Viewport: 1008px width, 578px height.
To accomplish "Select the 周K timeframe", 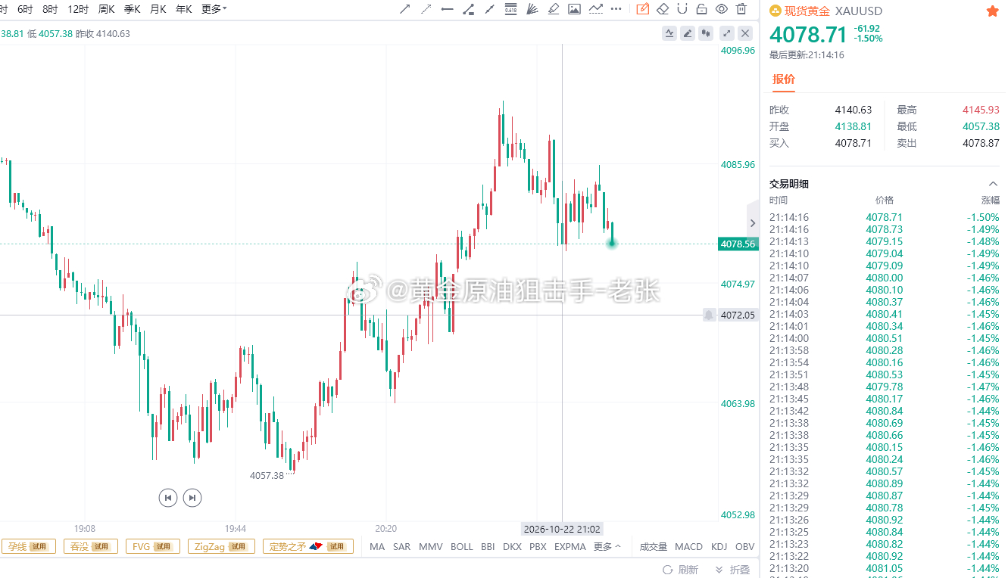I will tap(107, 9).
